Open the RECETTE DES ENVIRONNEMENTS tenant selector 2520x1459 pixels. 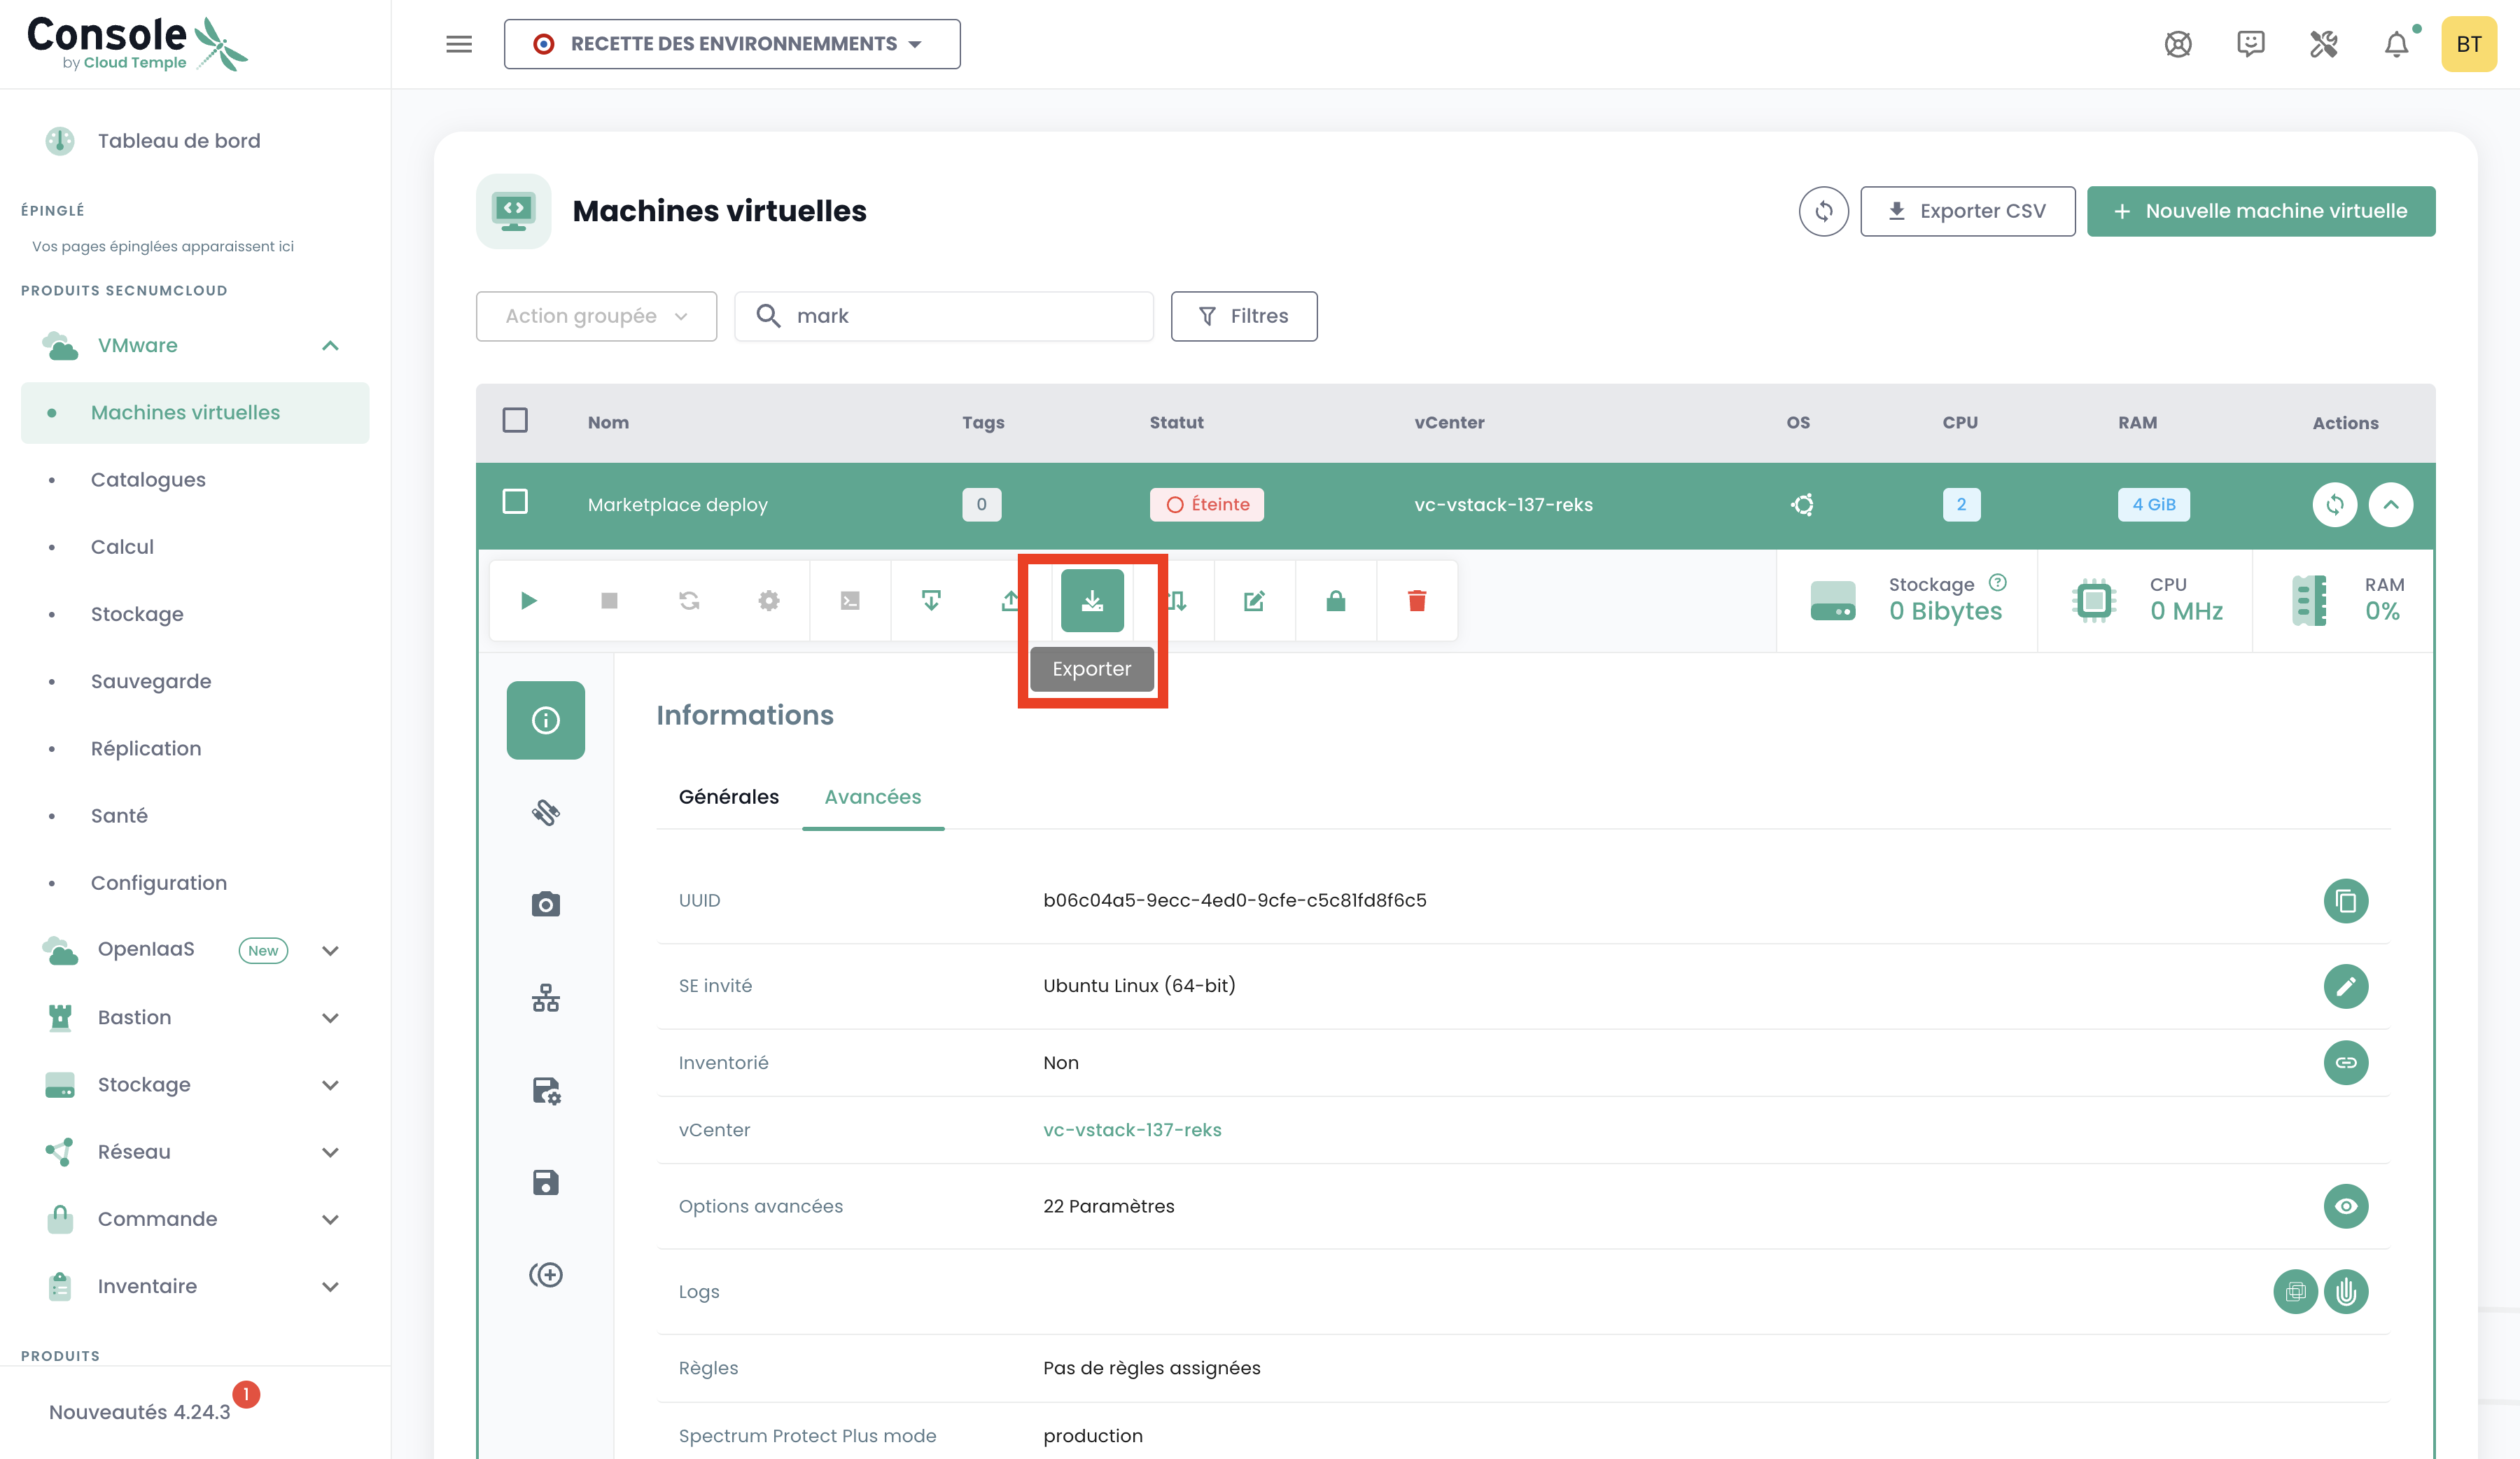coord(731,44)
